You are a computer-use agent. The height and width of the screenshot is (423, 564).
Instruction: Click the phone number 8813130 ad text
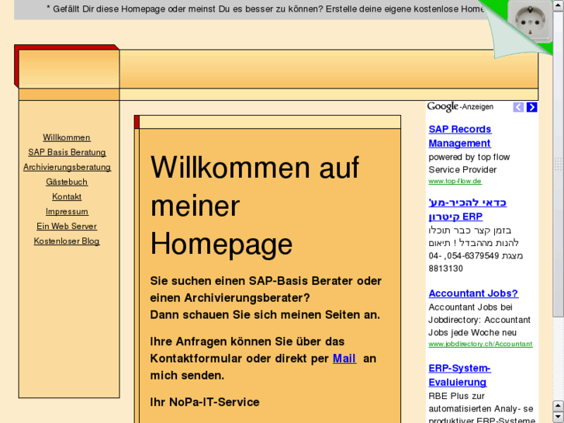click(445, 269)
